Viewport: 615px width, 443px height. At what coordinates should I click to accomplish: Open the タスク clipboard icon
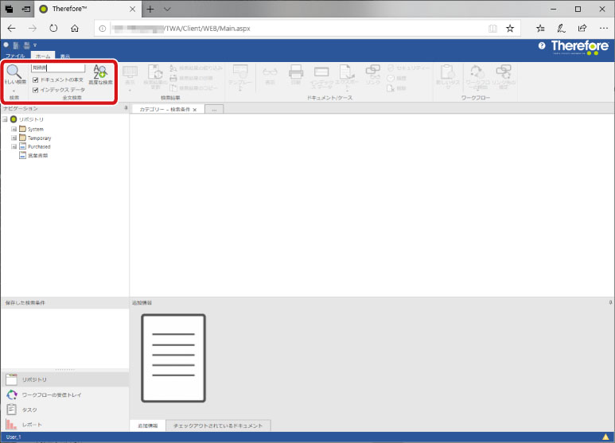click(11, 410)
